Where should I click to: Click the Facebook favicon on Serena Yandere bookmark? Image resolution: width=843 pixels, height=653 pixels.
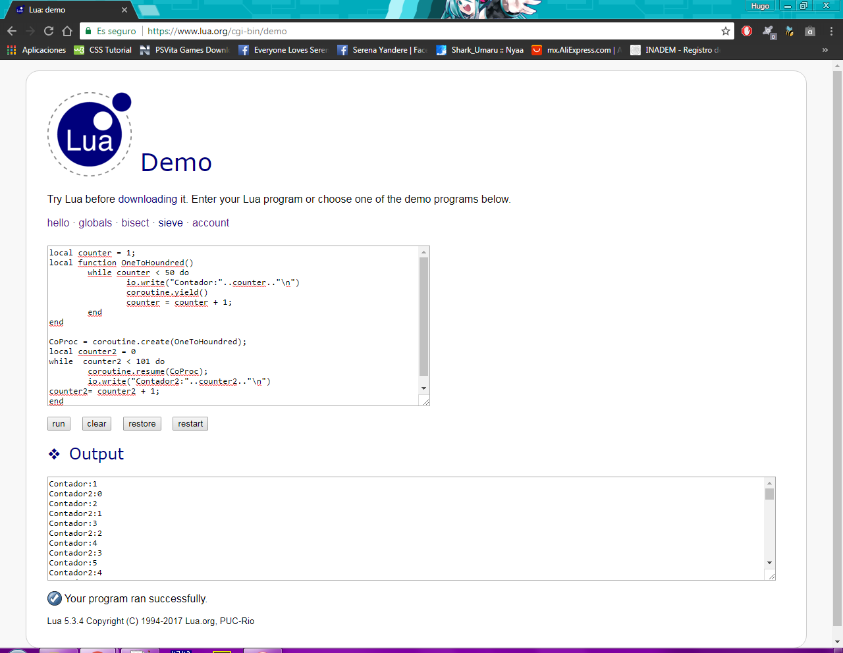pos(342,49)
